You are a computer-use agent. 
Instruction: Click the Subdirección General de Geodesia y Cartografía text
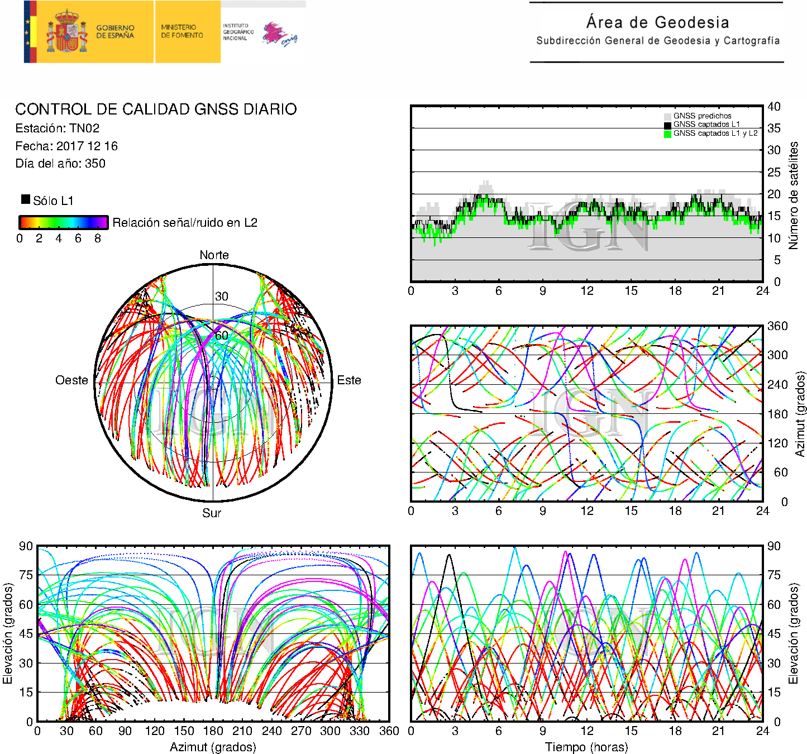click(x=657, y=41)
